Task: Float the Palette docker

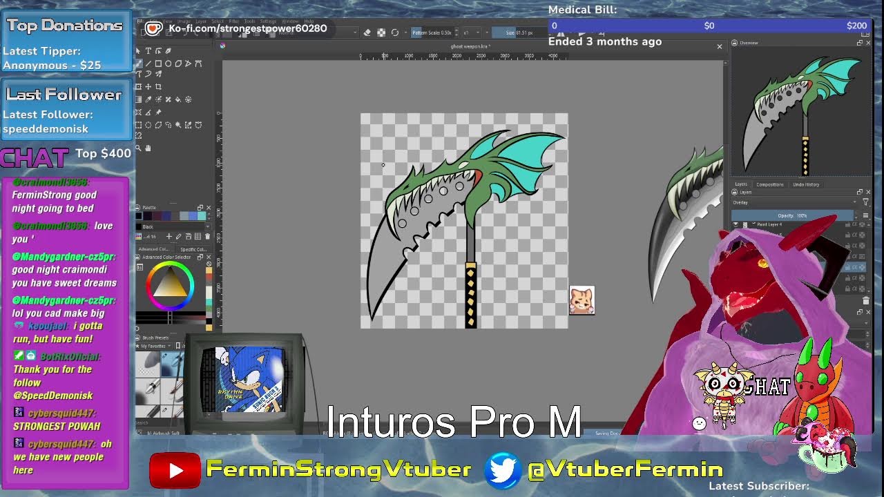Action: click(200, 208)
